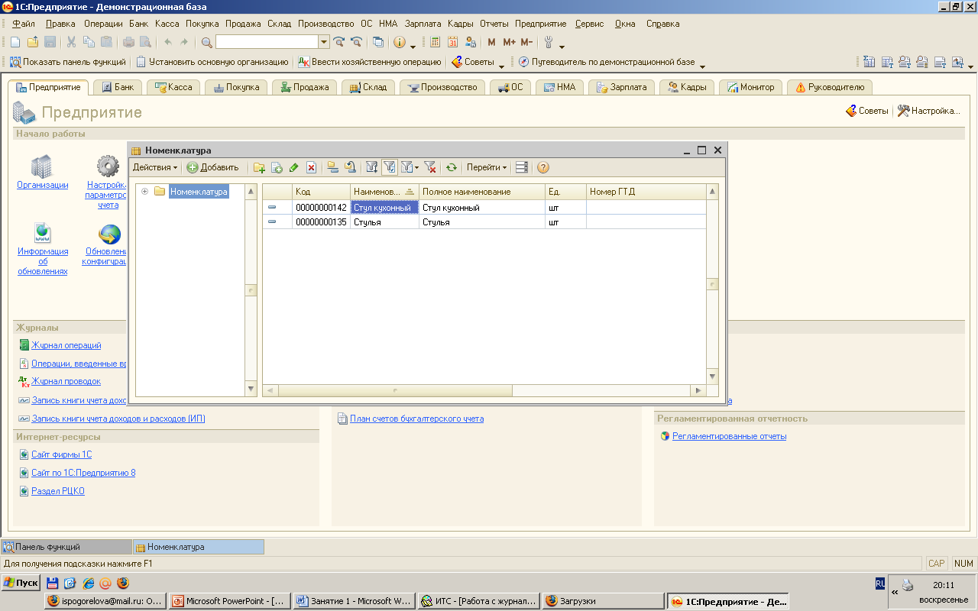
Task: Click the help info icon in main toolbar
Action: coord(399,42)
